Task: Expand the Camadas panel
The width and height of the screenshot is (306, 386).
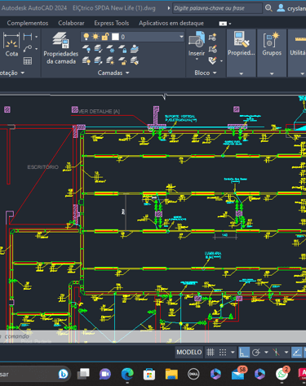Action: pos(113,73)
